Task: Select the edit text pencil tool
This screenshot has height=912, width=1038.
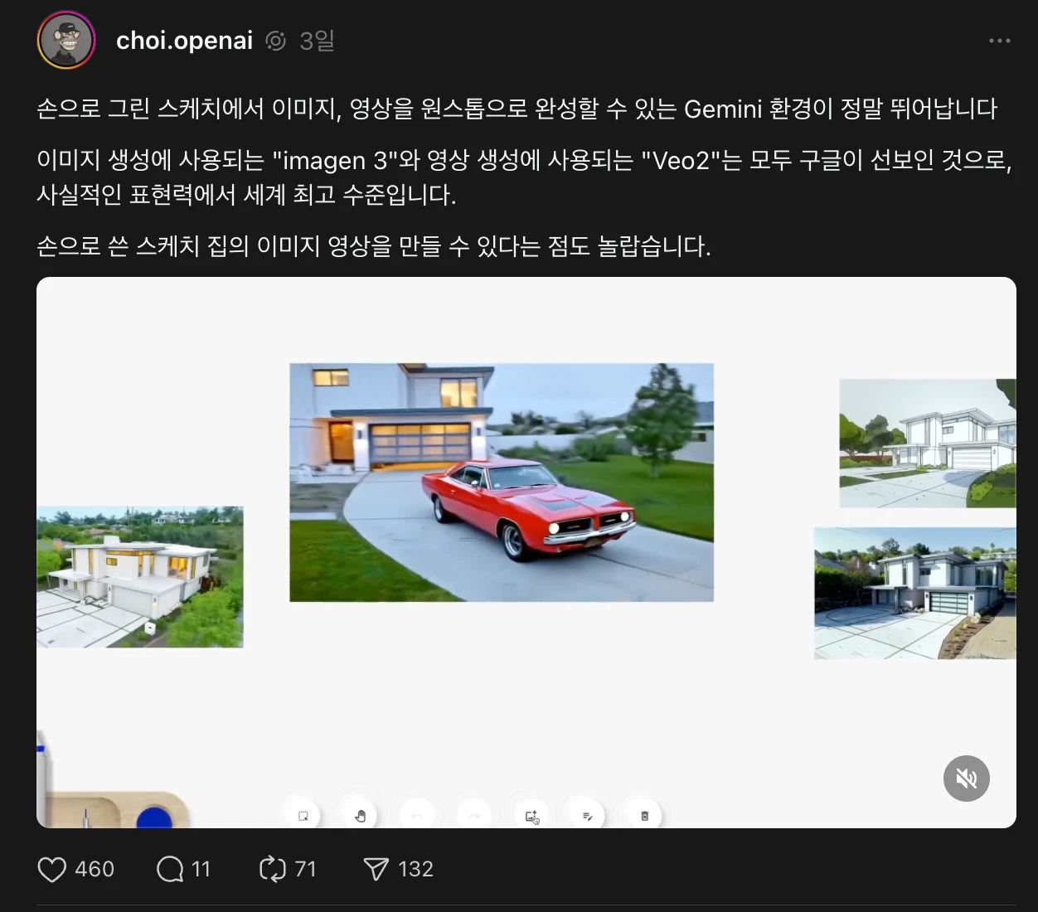Action: click(x=588, y=816)
